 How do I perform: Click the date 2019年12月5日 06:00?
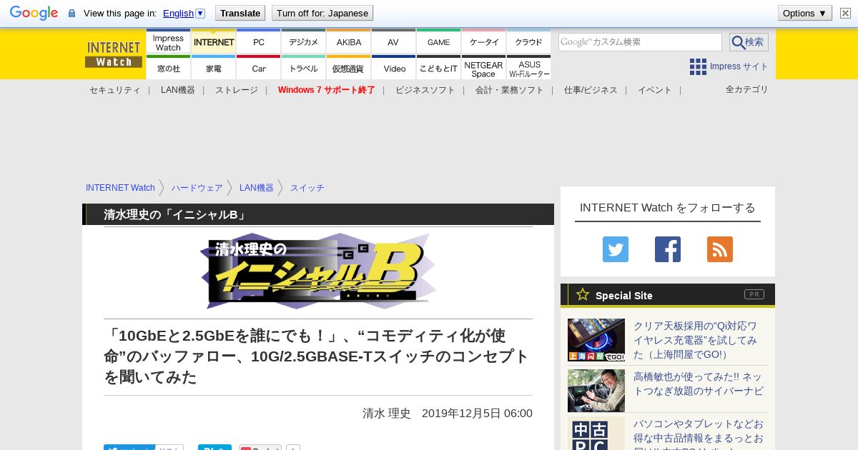pos(477,414)
